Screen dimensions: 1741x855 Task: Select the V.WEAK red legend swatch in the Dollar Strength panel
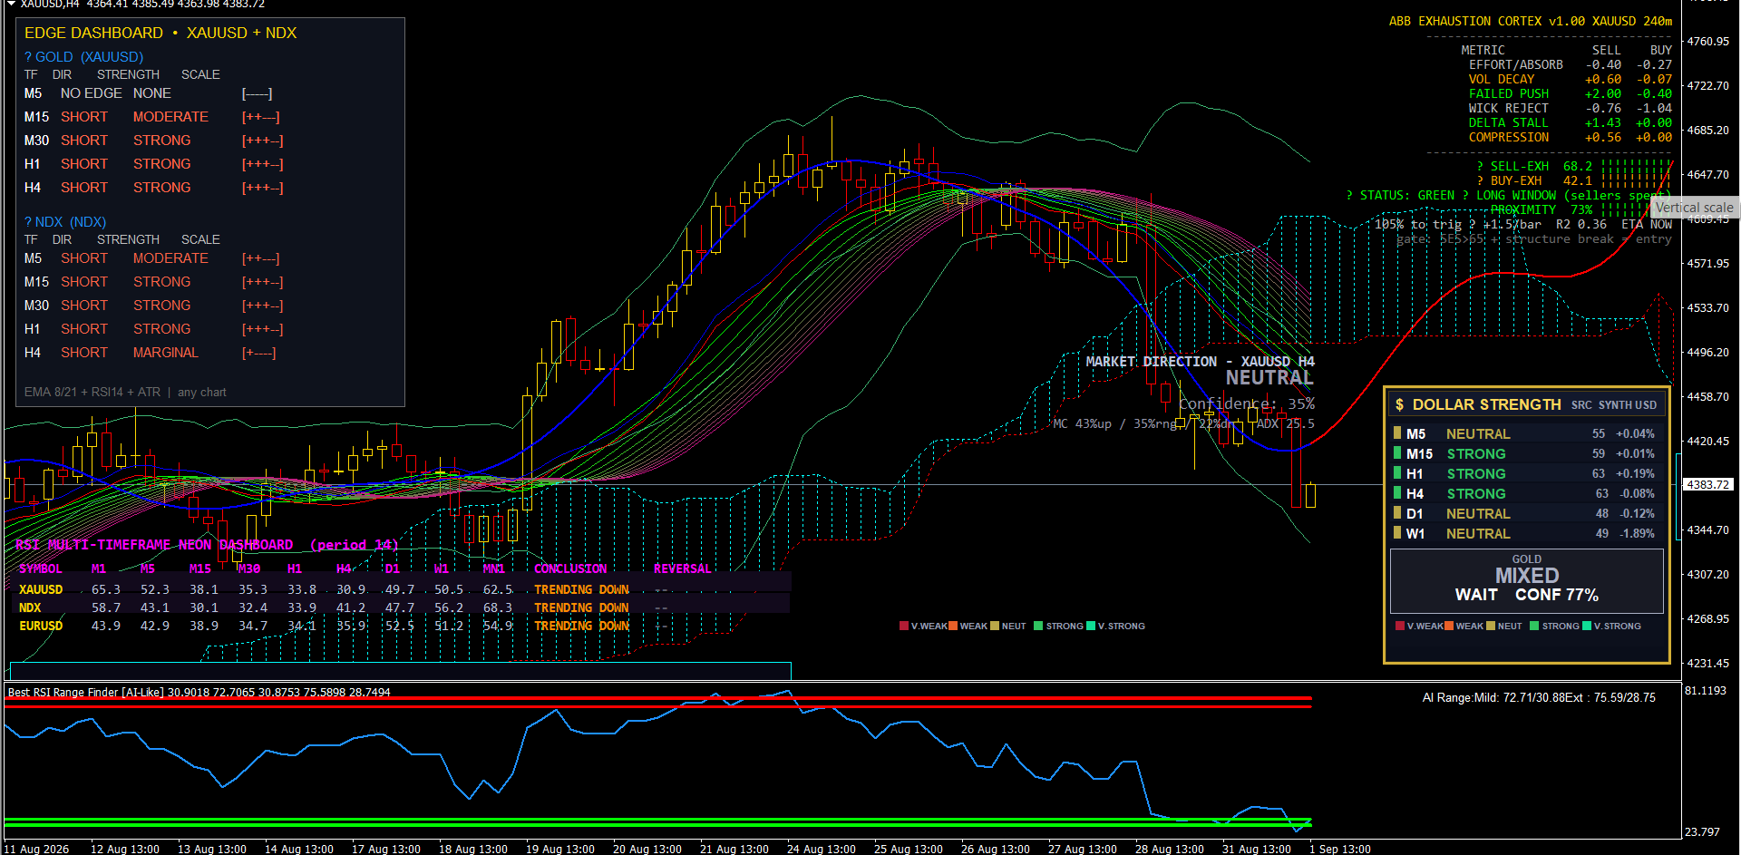(1400, 626)
